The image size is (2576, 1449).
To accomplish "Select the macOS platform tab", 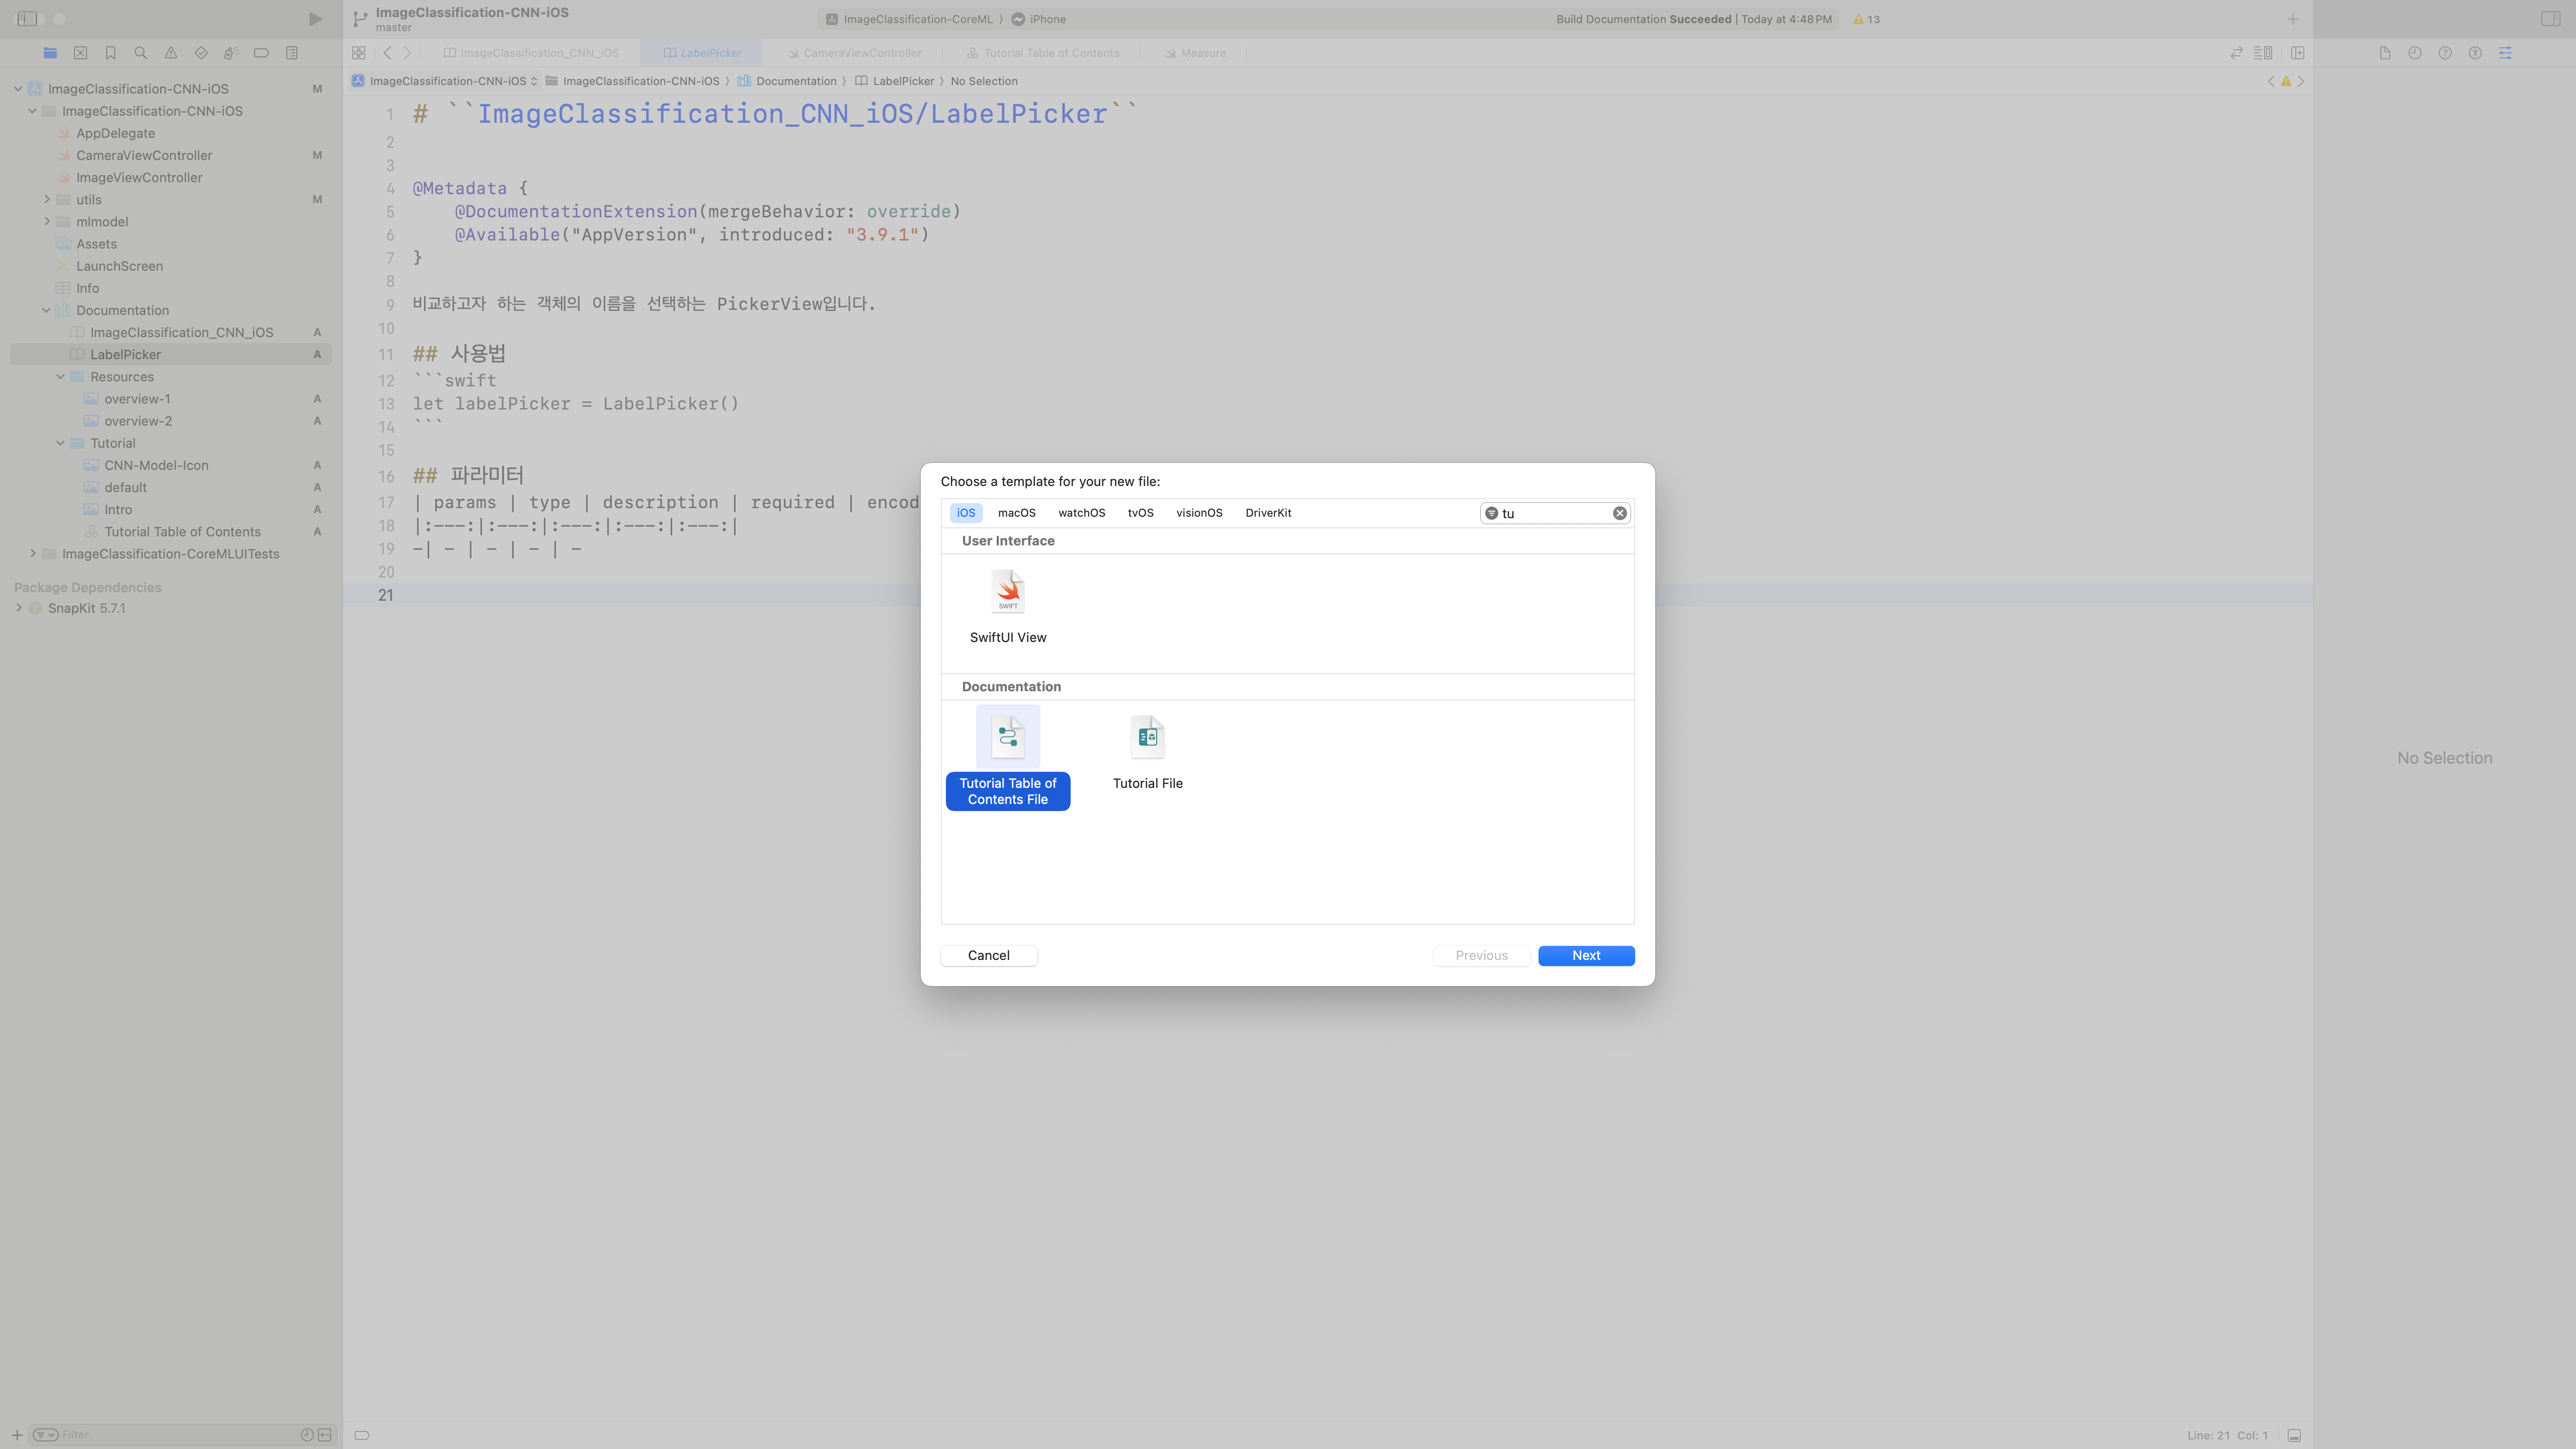I will (x=1016, y=513).
